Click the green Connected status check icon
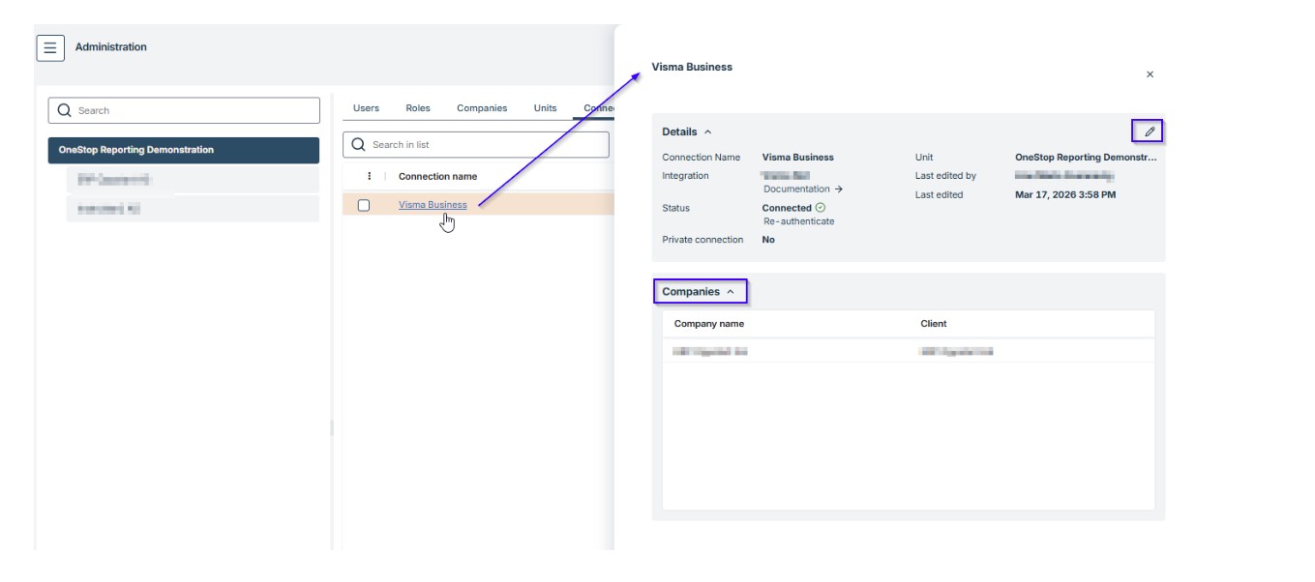The width and height of the screenshot is (1315, 582). 821,208
